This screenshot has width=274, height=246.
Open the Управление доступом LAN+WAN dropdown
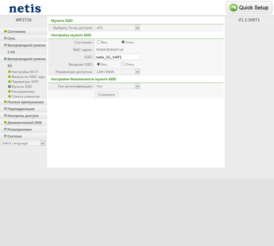point(118,72)
